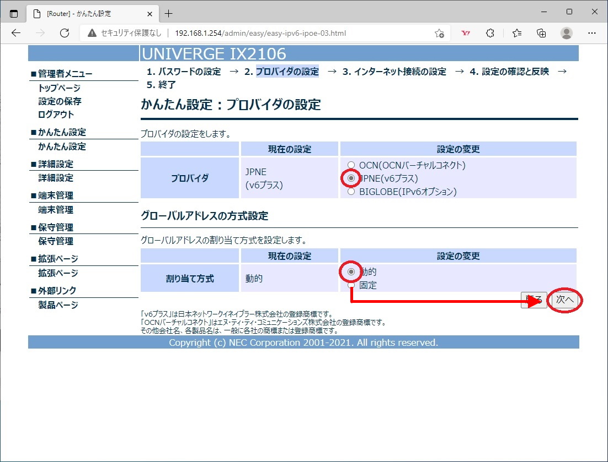The height and width of the screenshot is (462, 608).
Task: Open the favorites list icon
Action: pos(517,33)
